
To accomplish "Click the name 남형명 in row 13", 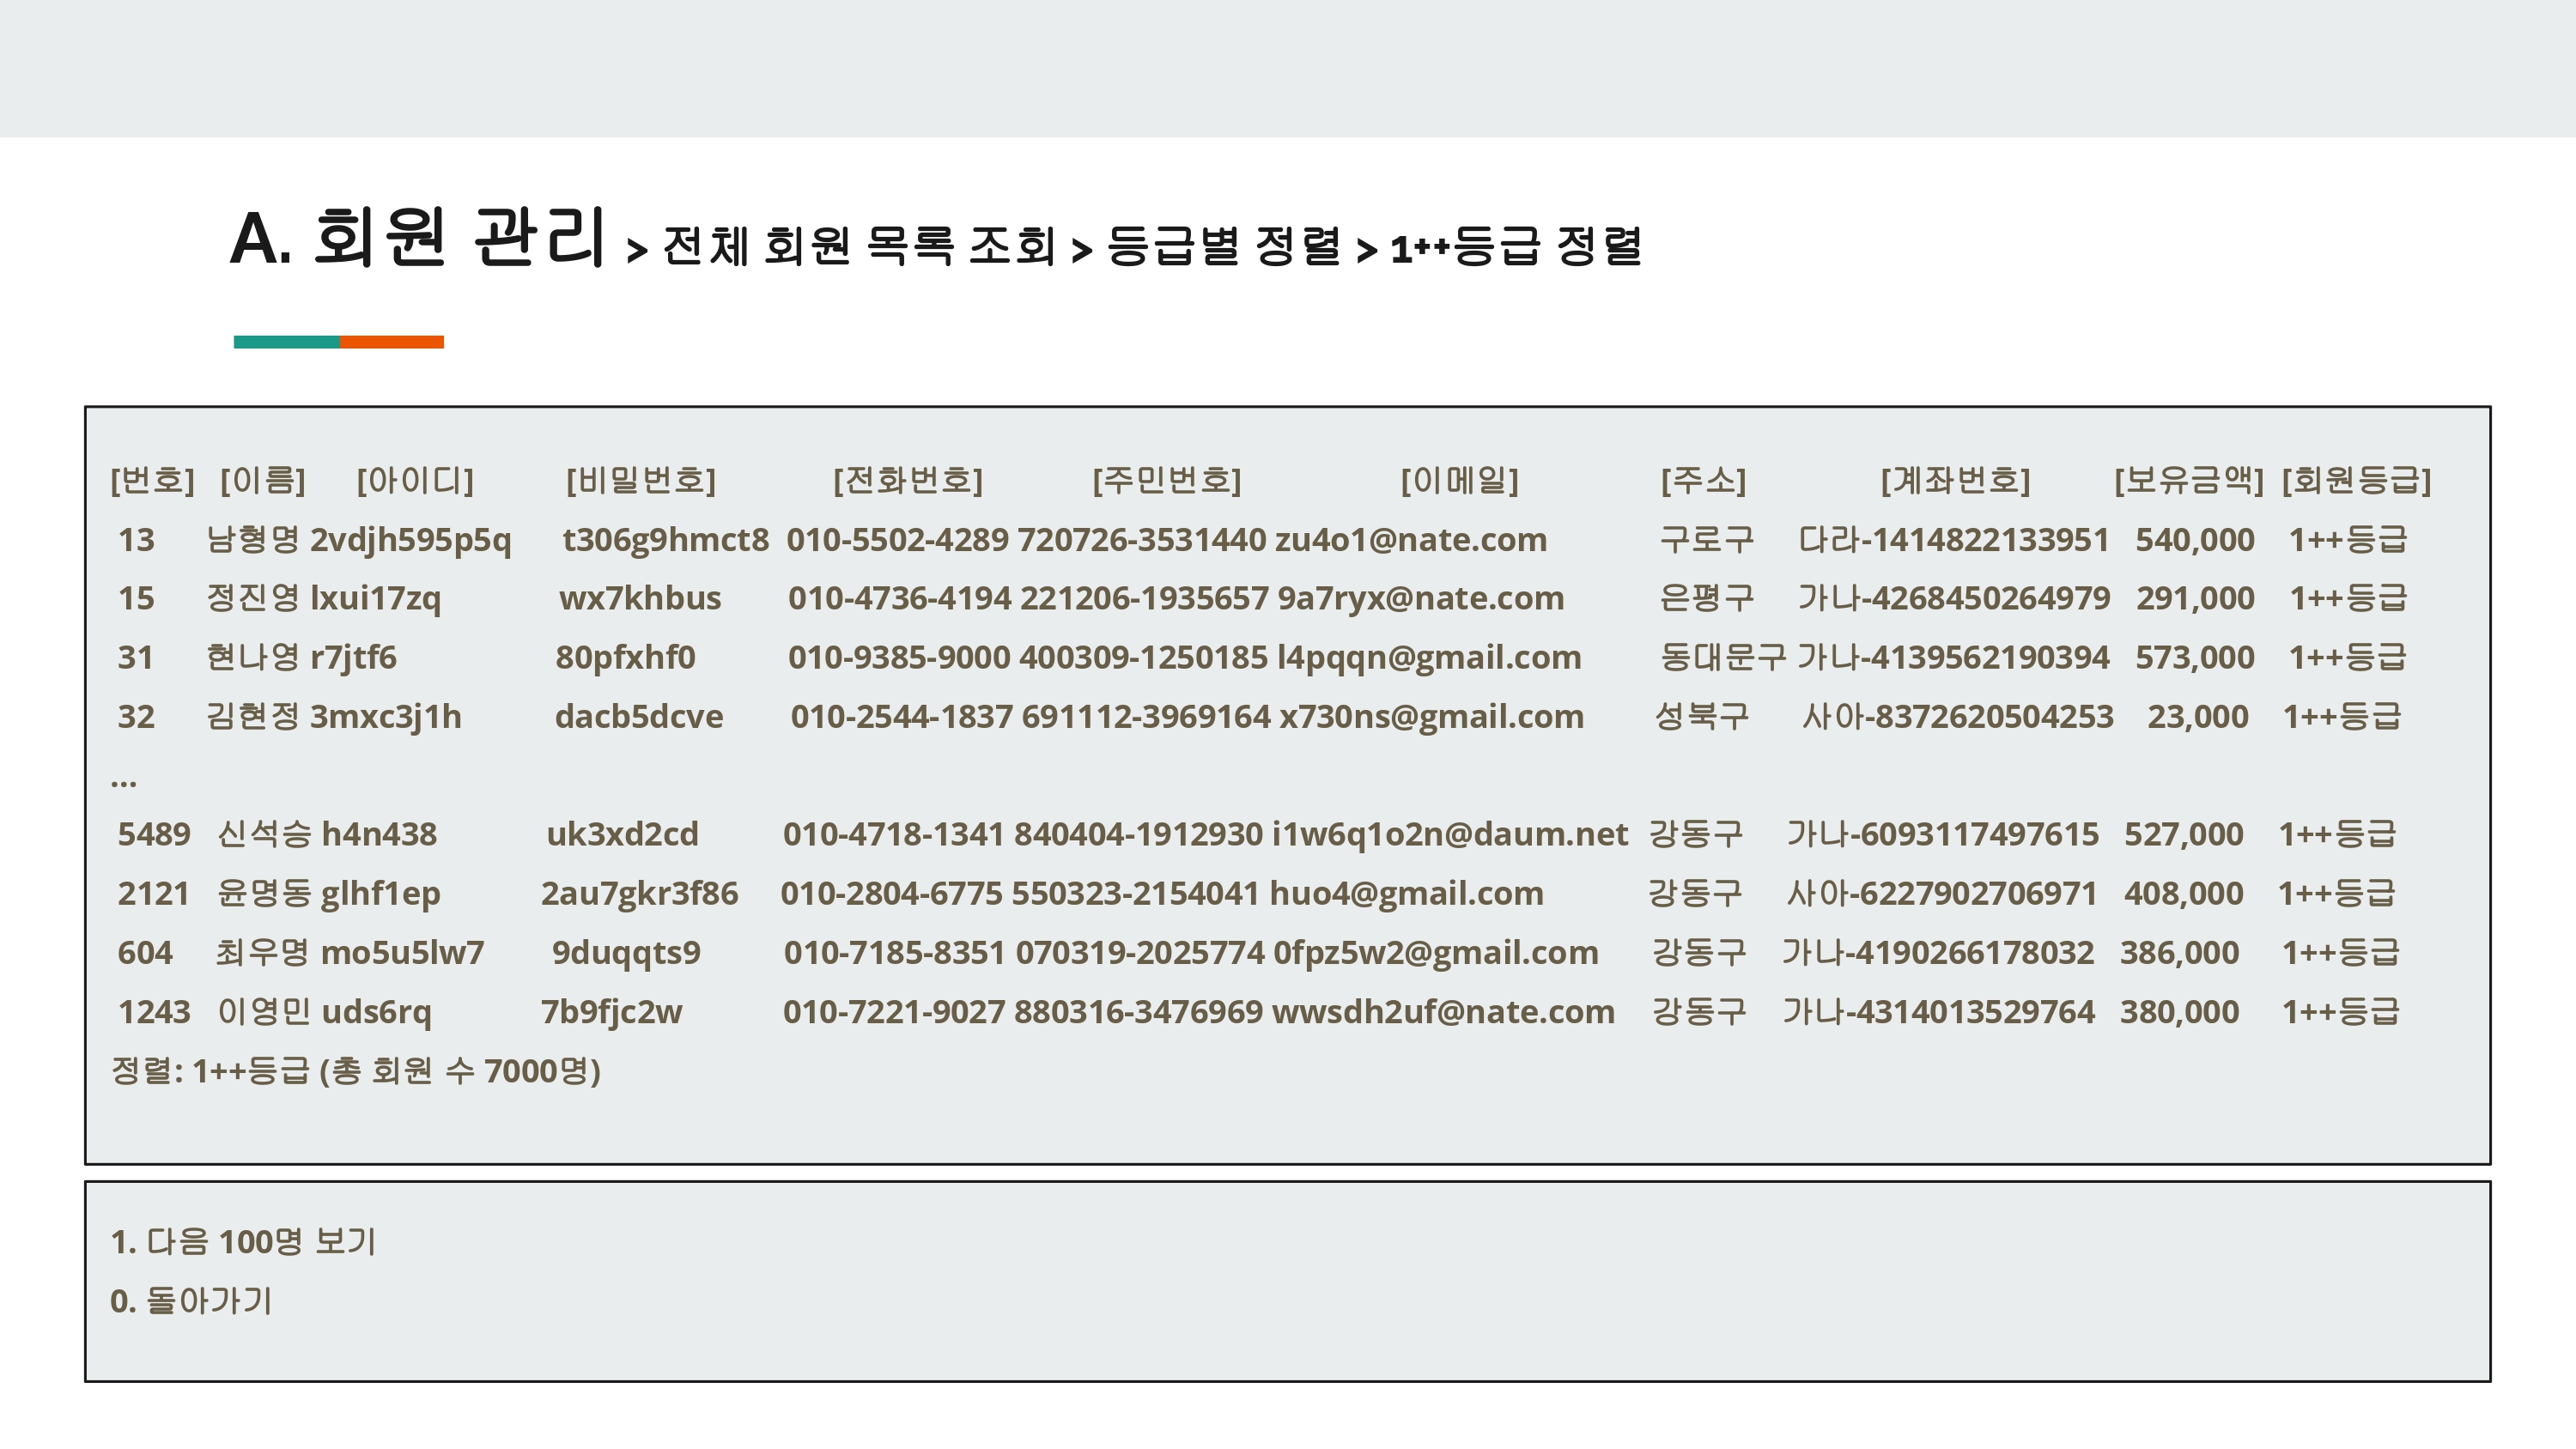I will pyautogui.click(x=252, y=539).
